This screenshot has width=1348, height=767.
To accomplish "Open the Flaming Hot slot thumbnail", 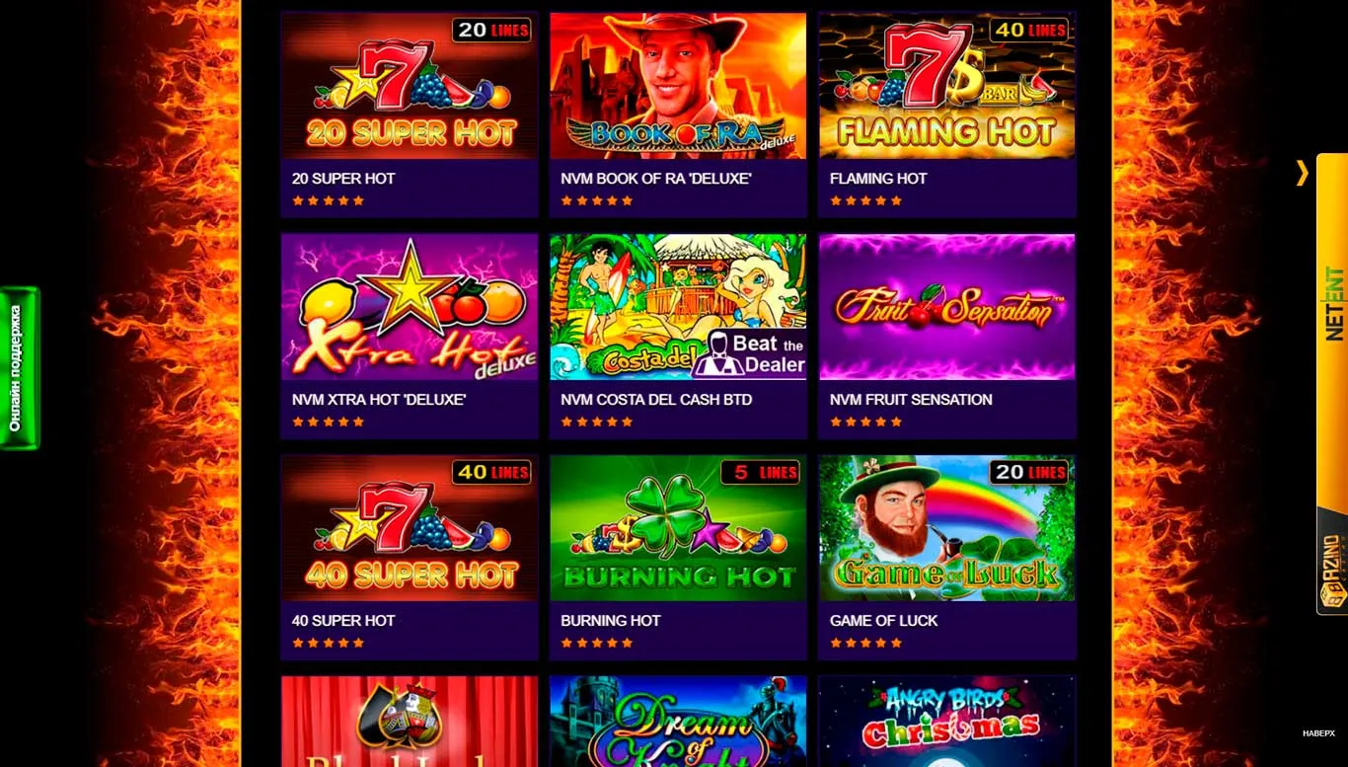I will tap(947, 86).
